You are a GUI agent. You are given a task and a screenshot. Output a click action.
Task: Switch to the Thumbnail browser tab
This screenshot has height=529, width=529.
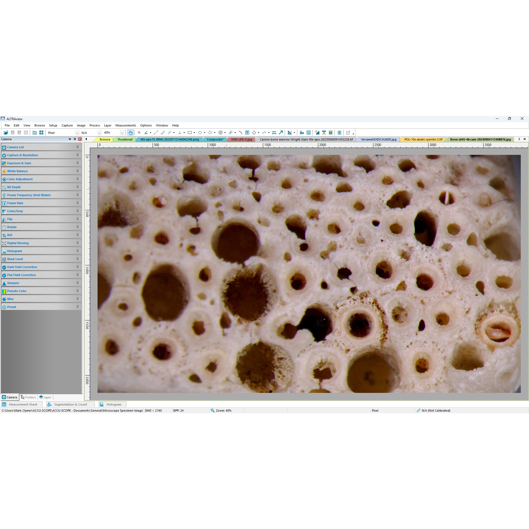coord(125,139)
